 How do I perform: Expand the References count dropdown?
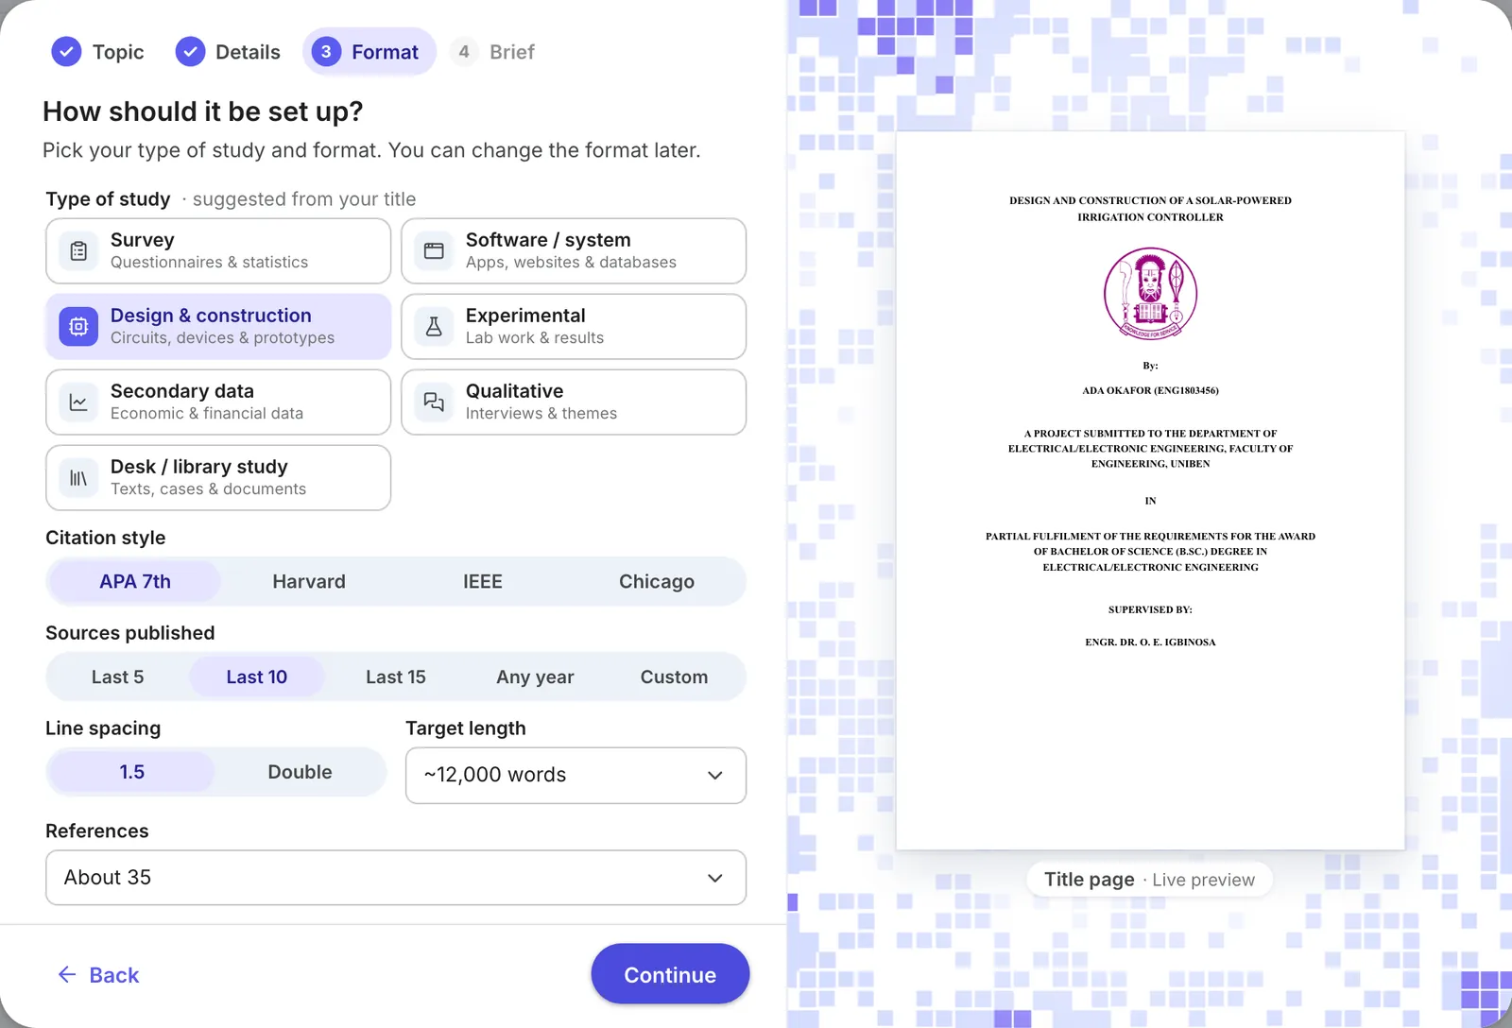(x=396, y=878)
